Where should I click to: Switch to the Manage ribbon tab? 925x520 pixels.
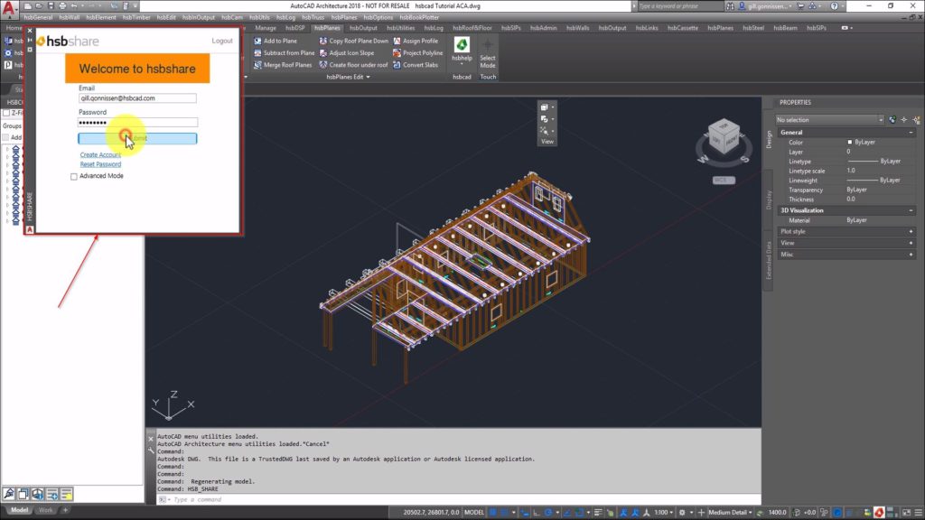pyautogui.click(x=266, y=28)
